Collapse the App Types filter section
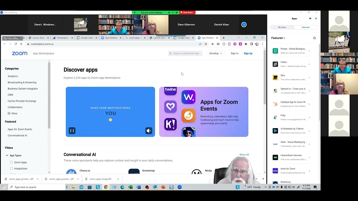This screenshot has height=201, width=358. (x=7, y=155)
